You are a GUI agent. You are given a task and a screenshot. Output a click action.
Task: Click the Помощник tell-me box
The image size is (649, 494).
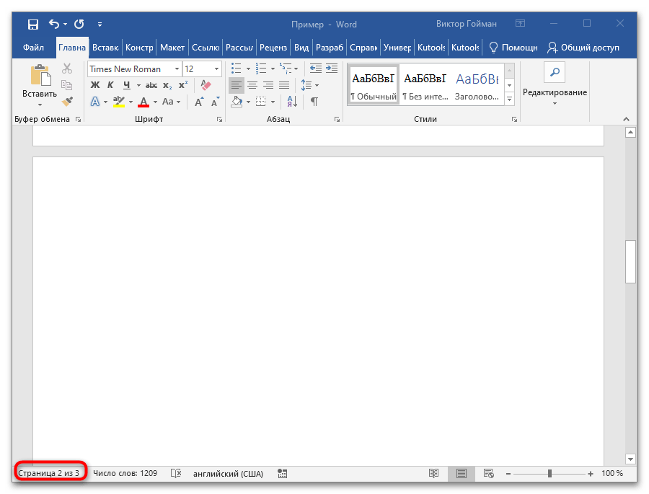click(513, 48)
